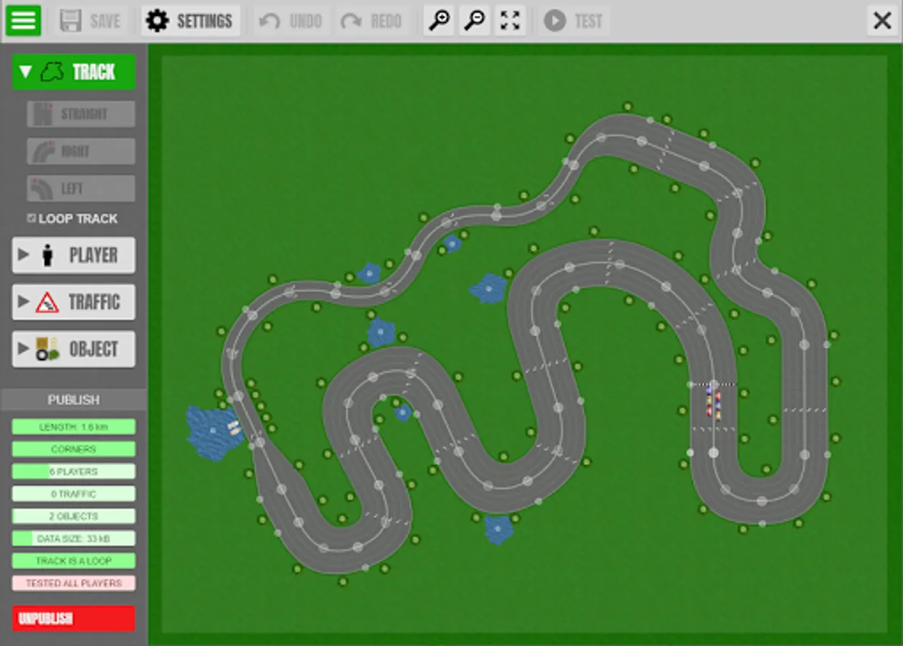Toggle the LOOP TRACK checkbox

31,218
